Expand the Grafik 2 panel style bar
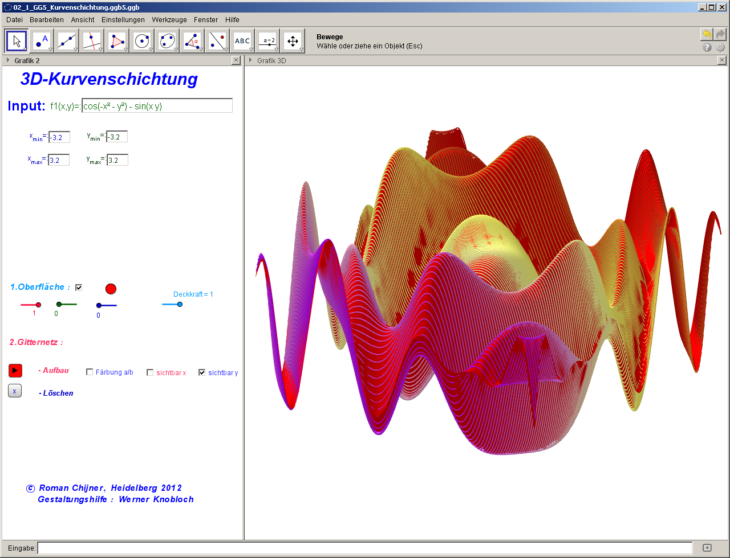 pyautogui.click(x=8, y=60)
